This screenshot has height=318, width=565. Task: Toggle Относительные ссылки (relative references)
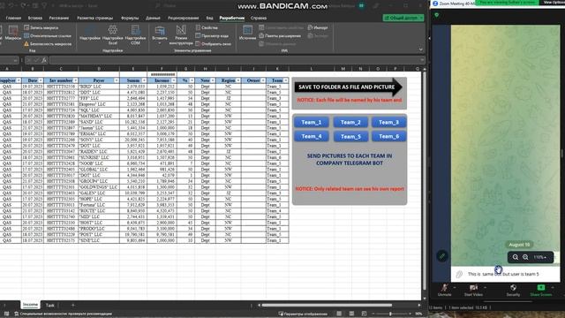point(48,35)
